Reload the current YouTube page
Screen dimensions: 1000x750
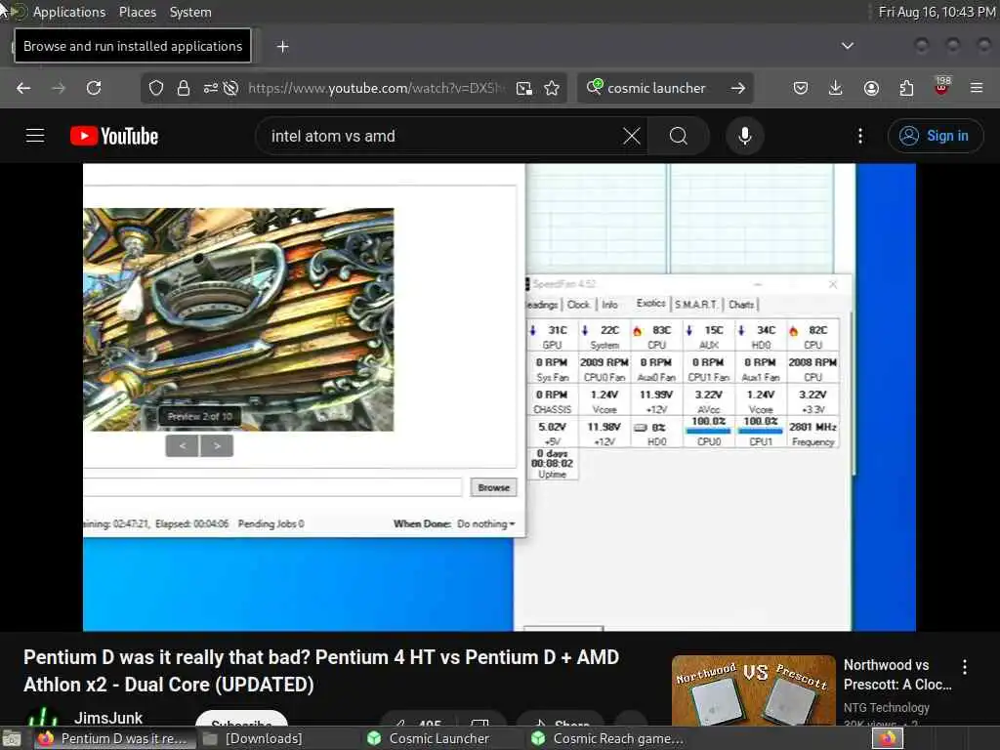94,88
